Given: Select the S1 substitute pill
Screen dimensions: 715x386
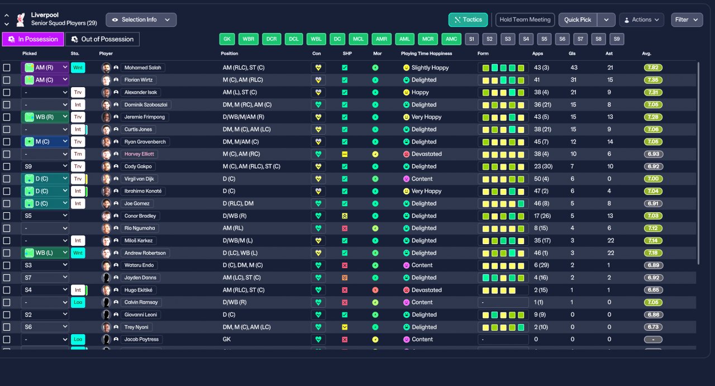Looking at the screenshot, I should [x=472, y=39].
